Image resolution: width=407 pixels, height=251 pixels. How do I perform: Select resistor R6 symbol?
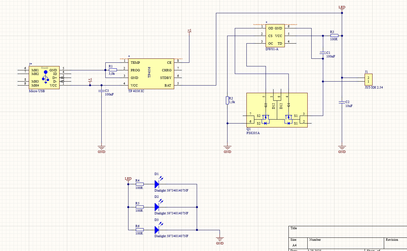tap(139, 230)
